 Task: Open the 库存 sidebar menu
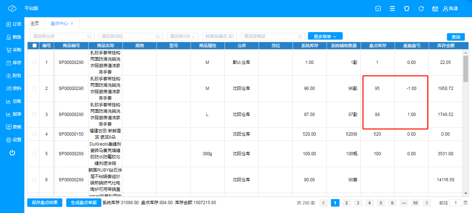coord(14,63)
